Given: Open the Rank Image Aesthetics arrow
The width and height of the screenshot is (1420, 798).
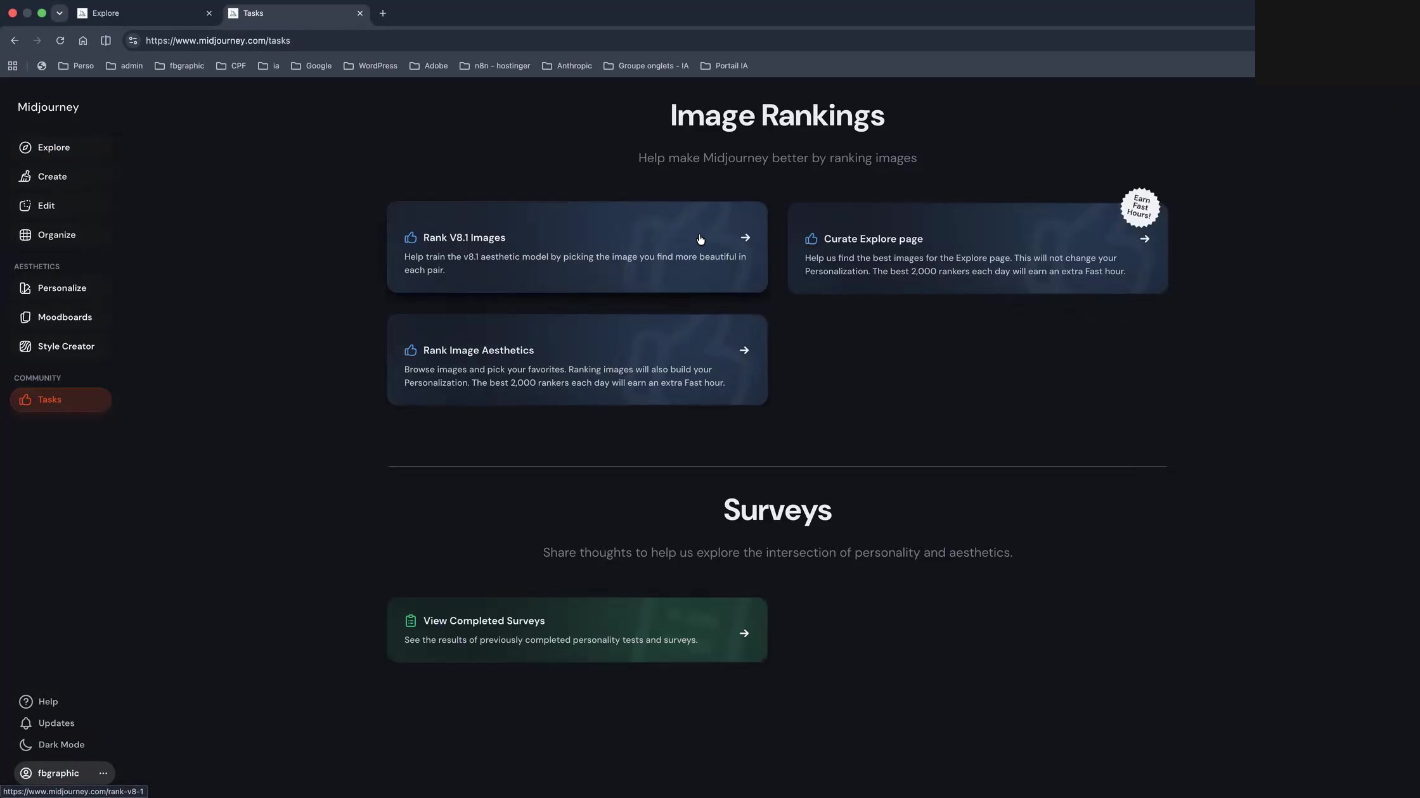Looking at the screenshot, I should click(x=744, y=350).
